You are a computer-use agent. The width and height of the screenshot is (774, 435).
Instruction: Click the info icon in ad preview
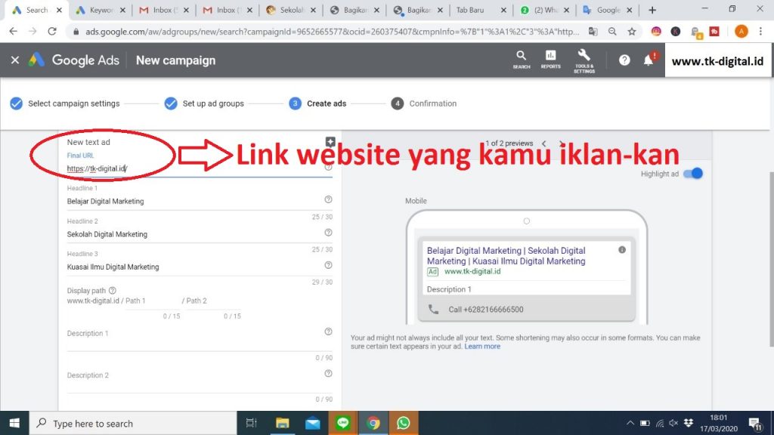click(x=622, y=249)
